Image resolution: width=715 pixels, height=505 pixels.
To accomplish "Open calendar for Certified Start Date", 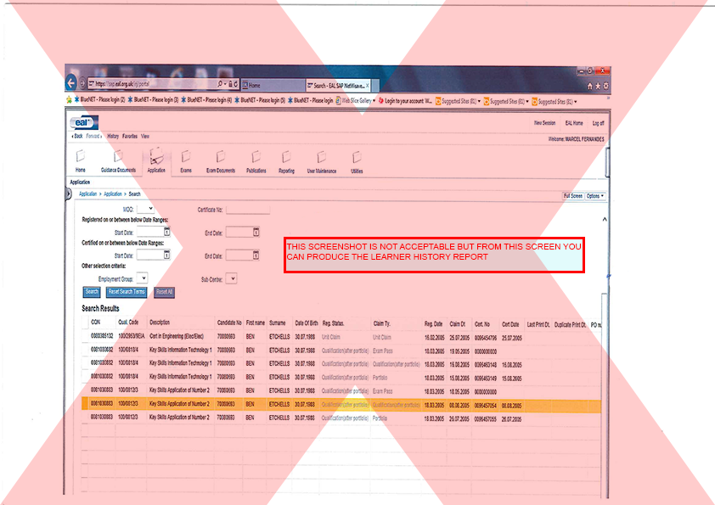I will coord(167,255).
